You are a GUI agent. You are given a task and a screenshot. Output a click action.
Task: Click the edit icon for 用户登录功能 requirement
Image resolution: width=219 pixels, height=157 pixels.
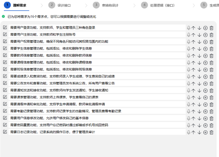(5, 27)
